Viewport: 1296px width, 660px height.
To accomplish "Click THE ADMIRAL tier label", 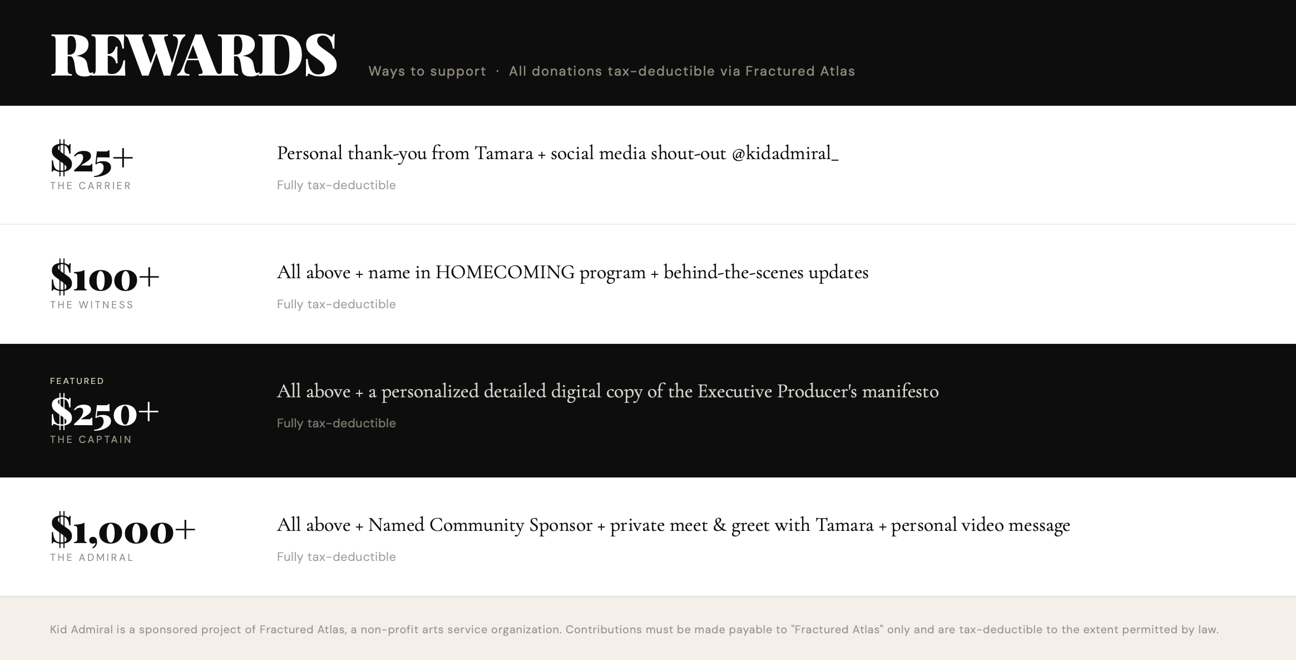I will 92,558.
